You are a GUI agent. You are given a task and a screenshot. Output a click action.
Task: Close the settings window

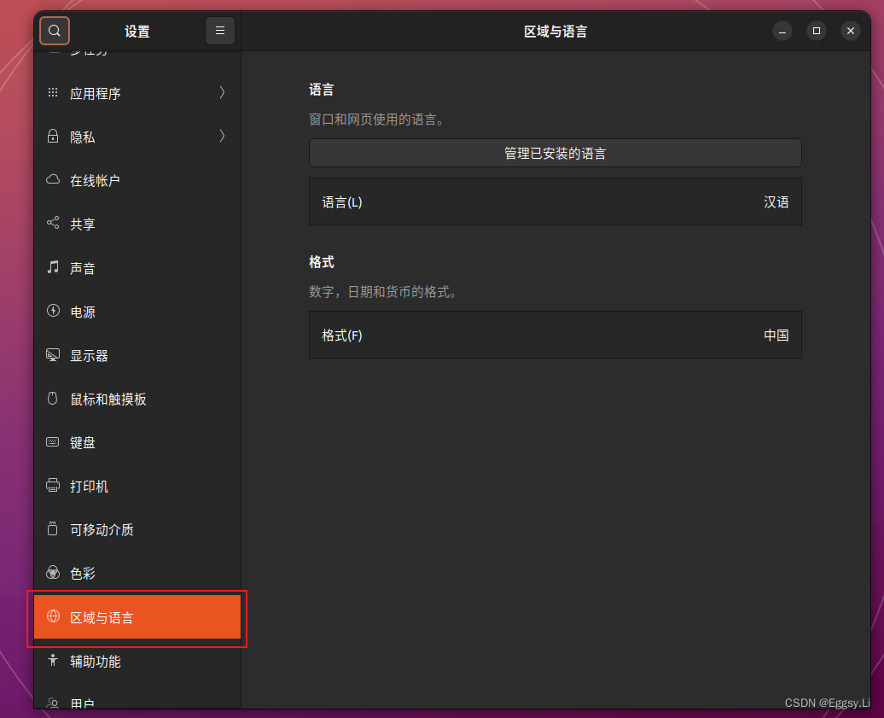tap(851, 31)
